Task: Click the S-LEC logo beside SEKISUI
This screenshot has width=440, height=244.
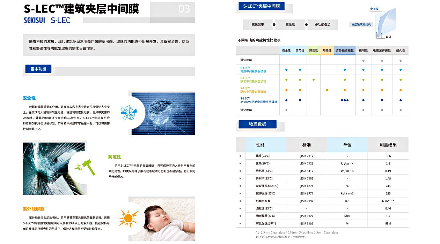Action: coord(60,21)
